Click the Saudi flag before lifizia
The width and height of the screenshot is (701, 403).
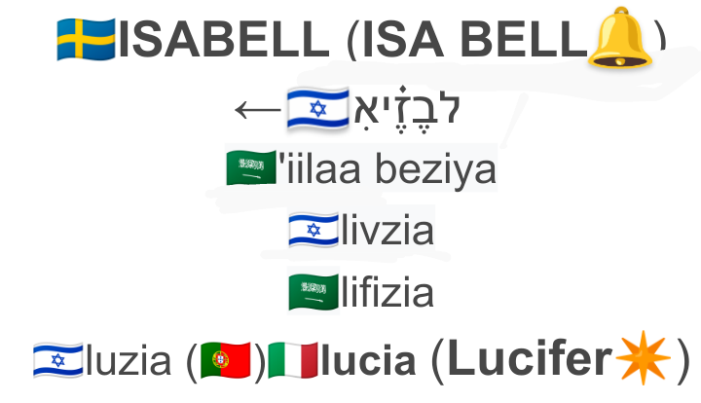coord(314,293)
